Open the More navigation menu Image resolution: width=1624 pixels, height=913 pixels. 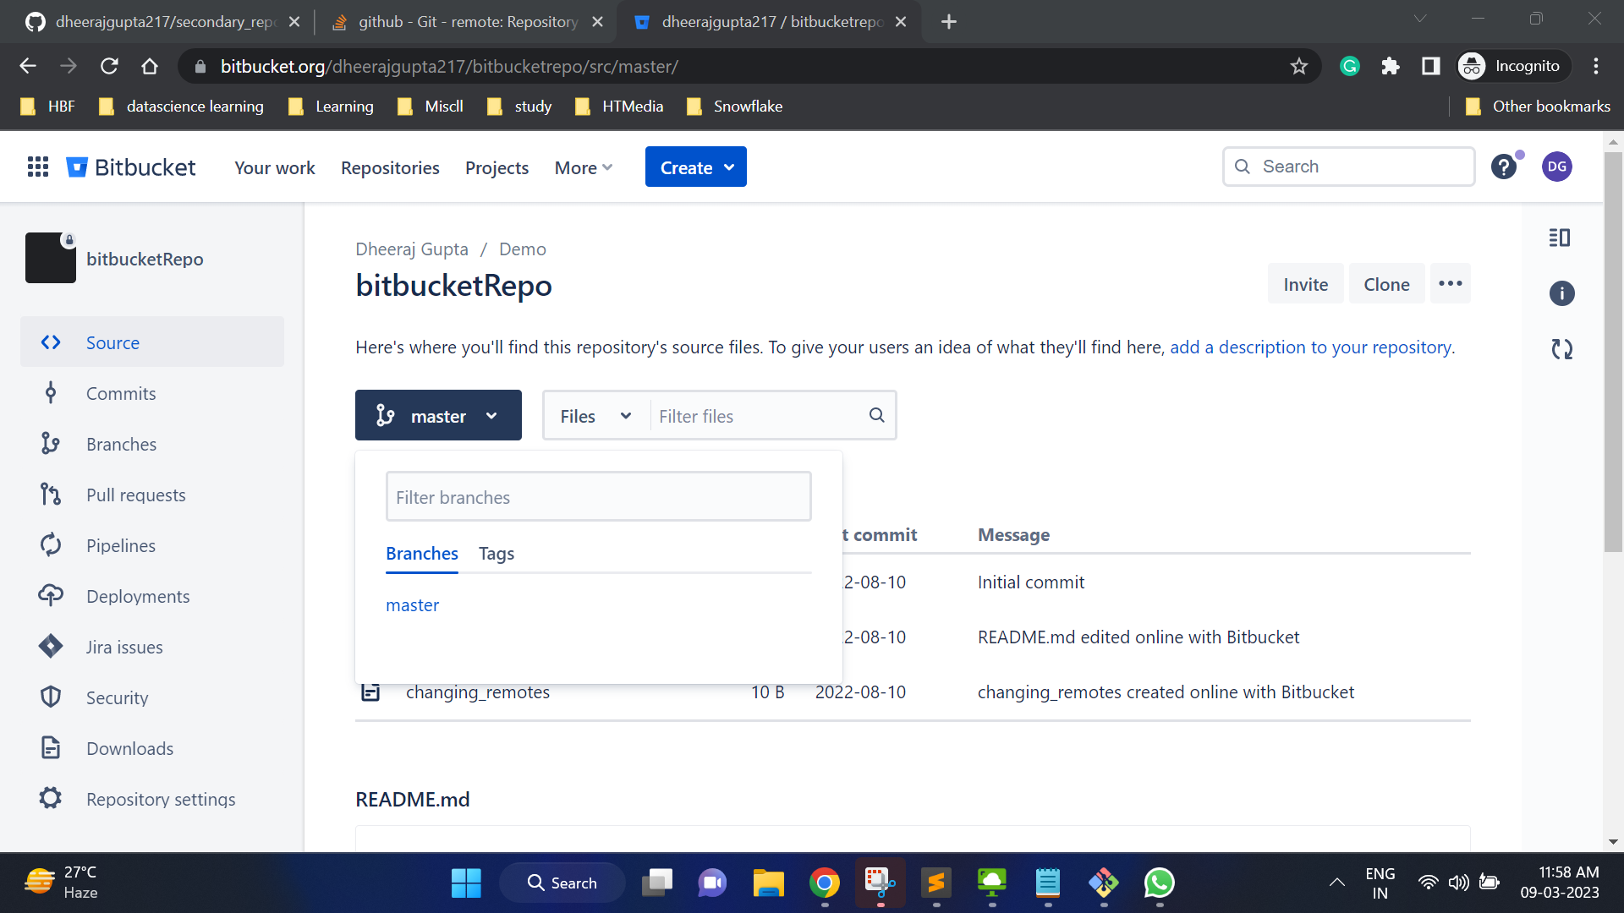[583, 167]
